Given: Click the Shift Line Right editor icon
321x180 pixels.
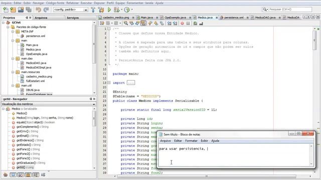Looking at the screenshot, I should [175, 23].
